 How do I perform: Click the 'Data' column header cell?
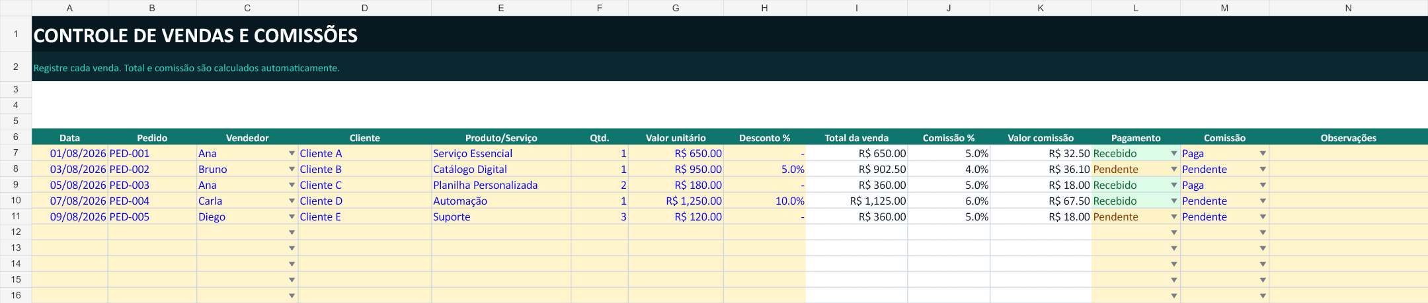coord(69,137)
